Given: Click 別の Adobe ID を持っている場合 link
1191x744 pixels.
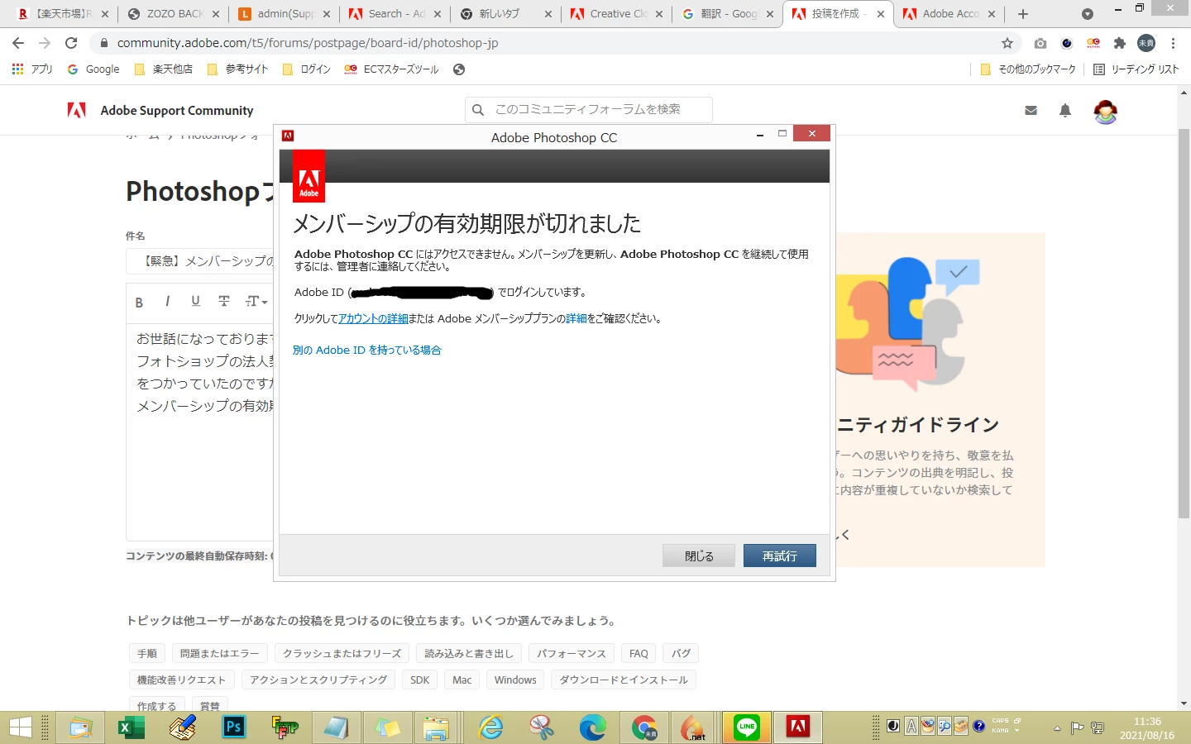Looking at the screenshot, I should pos(367,351).
